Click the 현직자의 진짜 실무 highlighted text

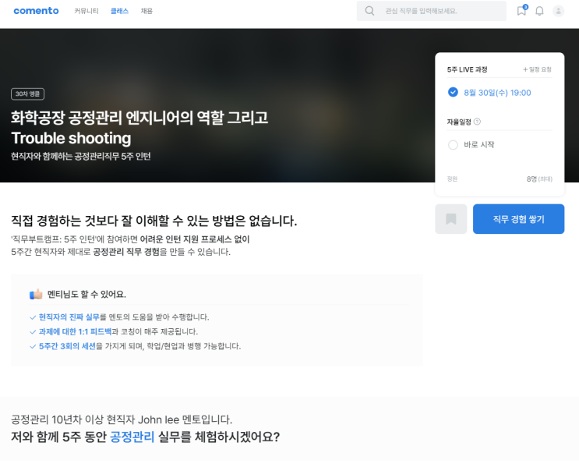tap(69, 317)
